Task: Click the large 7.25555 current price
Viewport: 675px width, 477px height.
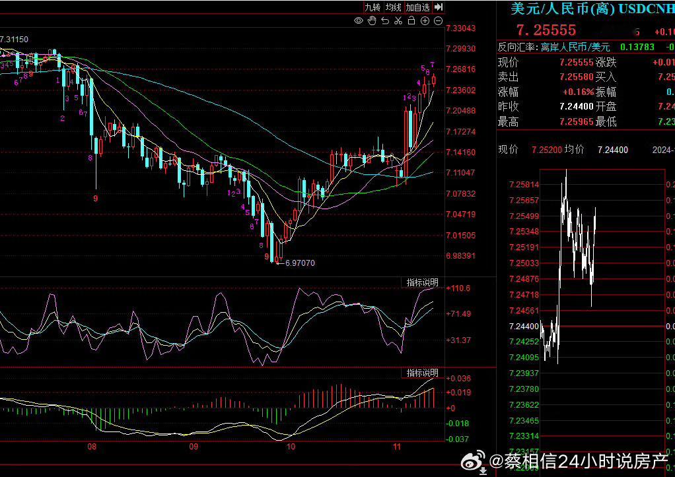Action: coord(546,30)
